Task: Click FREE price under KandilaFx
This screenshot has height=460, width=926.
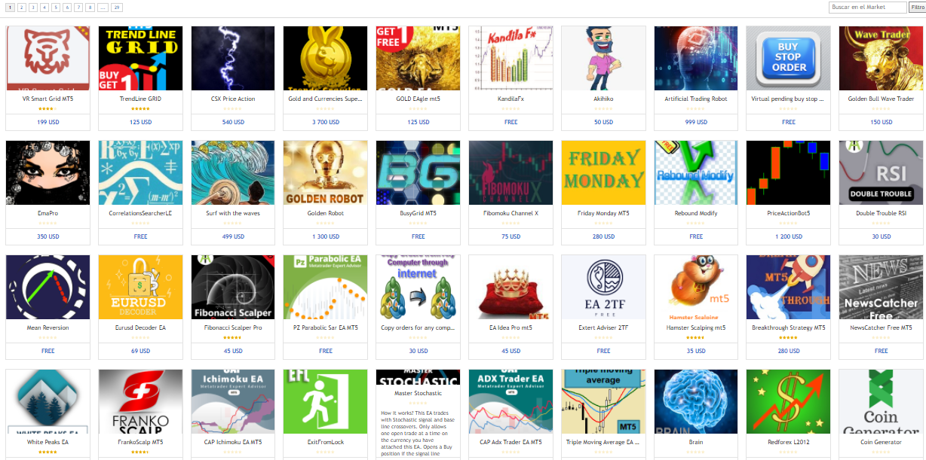Action: 511,122
